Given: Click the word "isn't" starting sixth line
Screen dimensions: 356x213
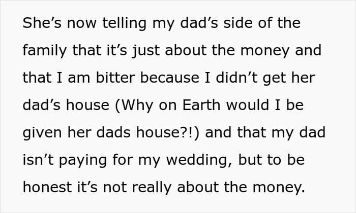Looking at the screenshot, I should [x=38, y=160].
